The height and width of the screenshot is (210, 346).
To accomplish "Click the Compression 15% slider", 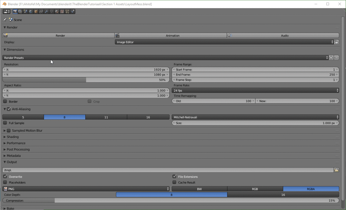I will [x=171, y=201].
